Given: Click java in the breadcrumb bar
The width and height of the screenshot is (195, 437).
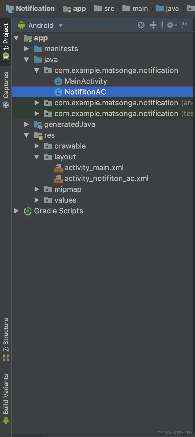Looking at the screenshot, I should click(172, 9).
